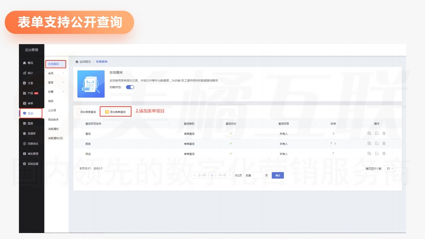
Task: Click the yellow icon in 添加表单查询
Action: click(x=107, y=112)
